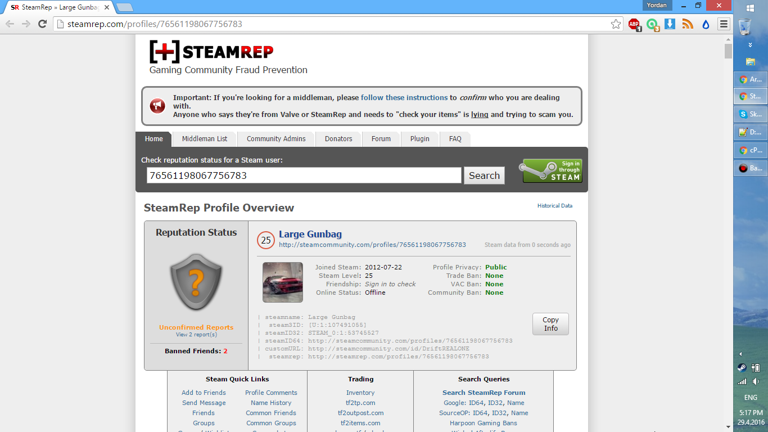Click the Sign in through Steam button
Screen dimensions: 768x432
pyautogui.click(x=552, y=171)
